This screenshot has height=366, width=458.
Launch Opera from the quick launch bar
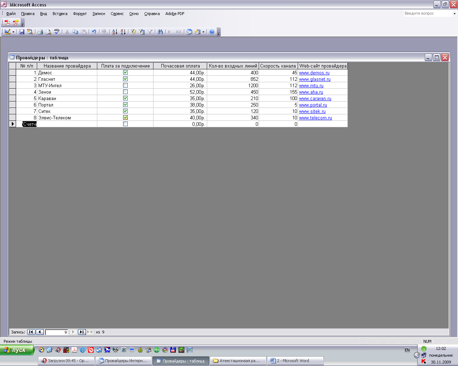(x=58, y=350)
